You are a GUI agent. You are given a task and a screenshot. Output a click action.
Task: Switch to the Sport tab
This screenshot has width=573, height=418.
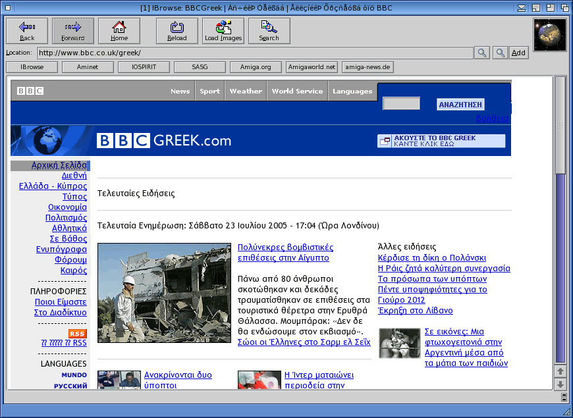(x=209, y=91)
